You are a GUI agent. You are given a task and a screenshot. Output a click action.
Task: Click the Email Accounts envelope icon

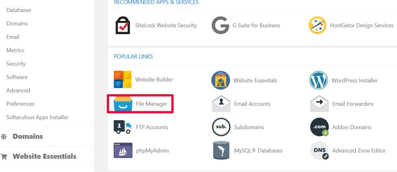(221, 104)
